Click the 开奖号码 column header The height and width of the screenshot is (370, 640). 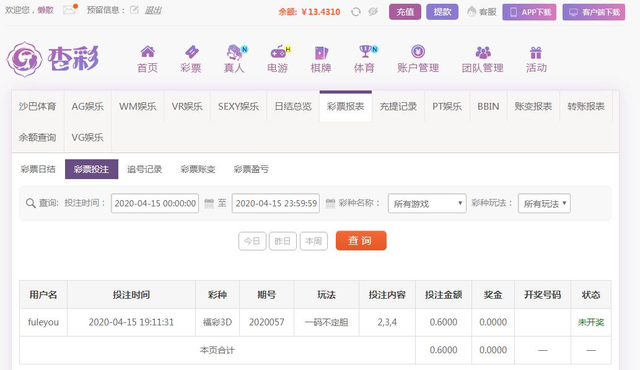(x=543, y=295)
